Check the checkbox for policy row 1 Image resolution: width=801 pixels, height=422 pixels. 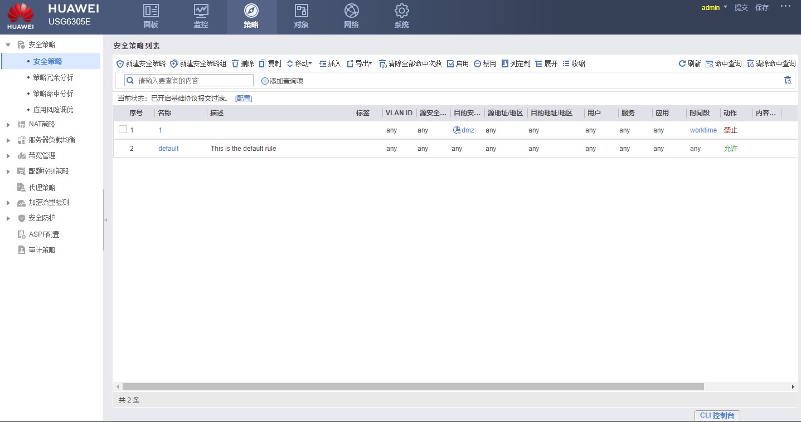point(123,130)
